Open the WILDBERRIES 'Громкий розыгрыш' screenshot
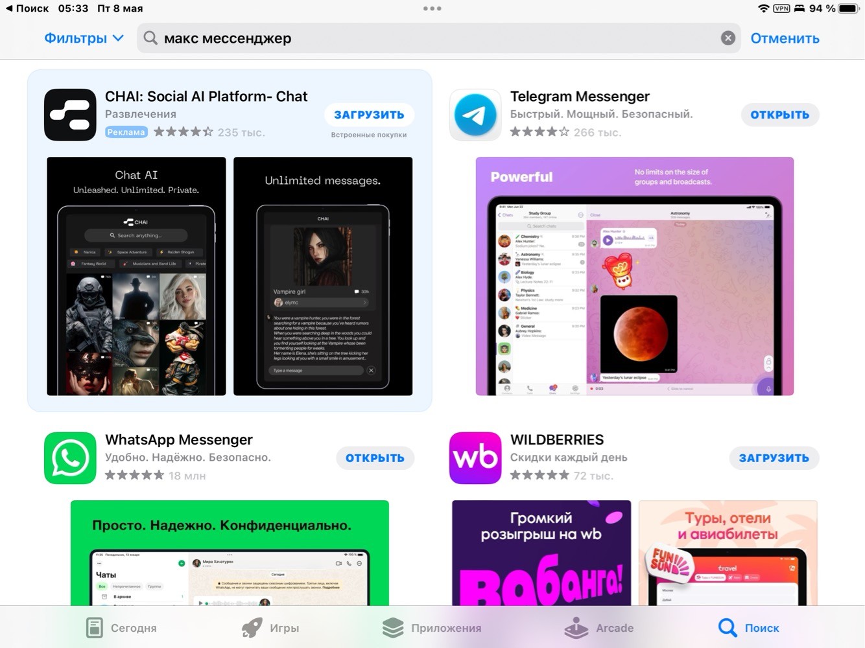The height and width of the screenshot is (648, 865). click(541, 553)
